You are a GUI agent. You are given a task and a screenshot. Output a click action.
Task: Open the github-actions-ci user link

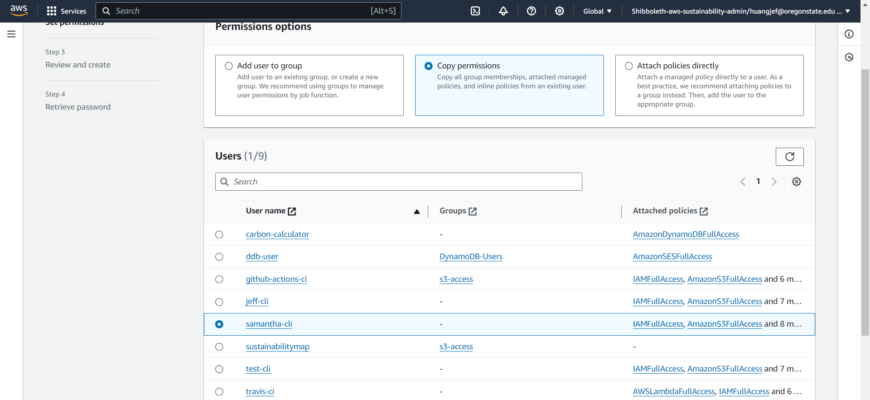tap(276, 279)
